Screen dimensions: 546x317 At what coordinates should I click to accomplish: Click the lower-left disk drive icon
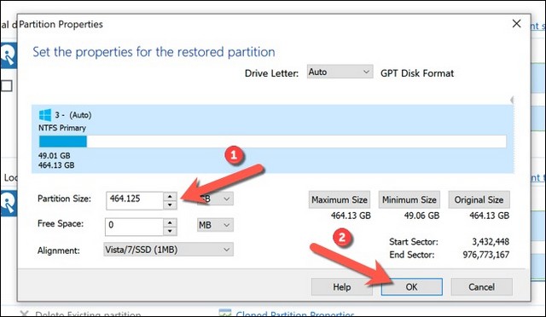[x=9, y=203]
